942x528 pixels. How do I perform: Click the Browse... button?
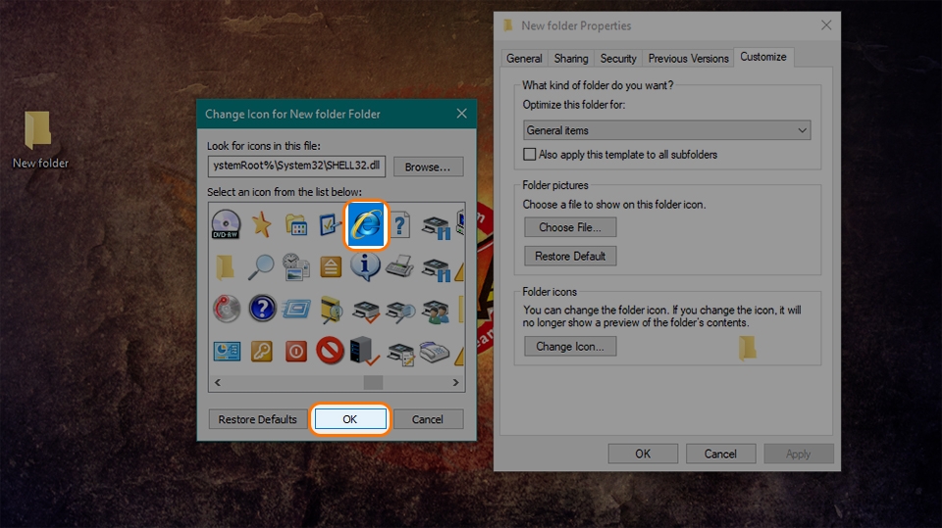[428, 167]
